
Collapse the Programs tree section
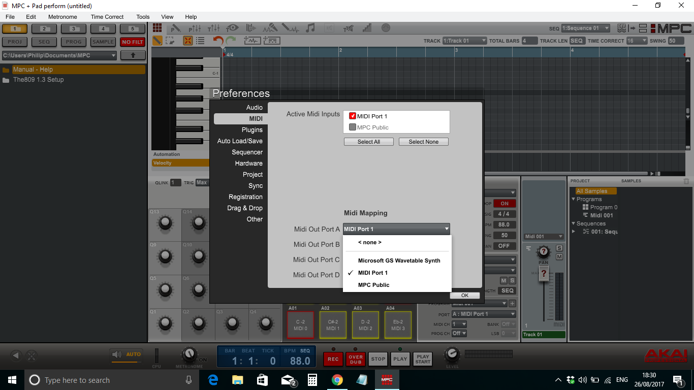click(574, 199)
